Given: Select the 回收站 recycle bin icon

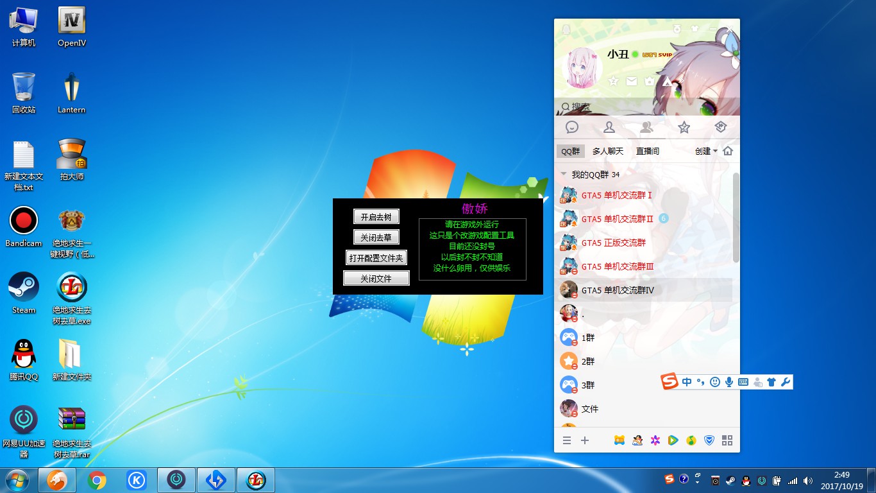Looking at the screenshot, I should pyautogui.click(x=24, y=94).
